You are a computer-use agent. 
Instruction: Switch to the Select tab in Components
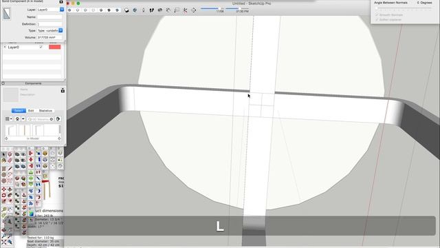(x=19, y=110)
